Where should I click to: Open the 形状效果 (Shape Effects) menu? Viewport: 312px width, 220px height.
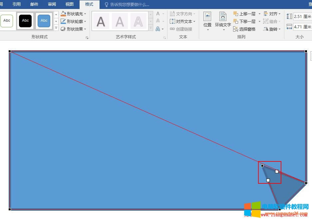[x=73, y=29]
